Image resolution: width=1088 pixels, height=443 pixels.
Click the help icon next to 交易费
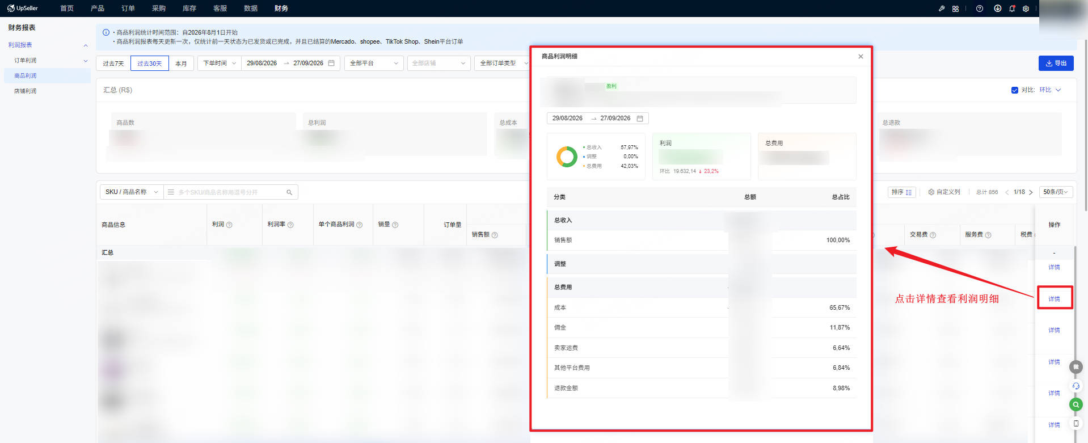(x=933, y=235)
